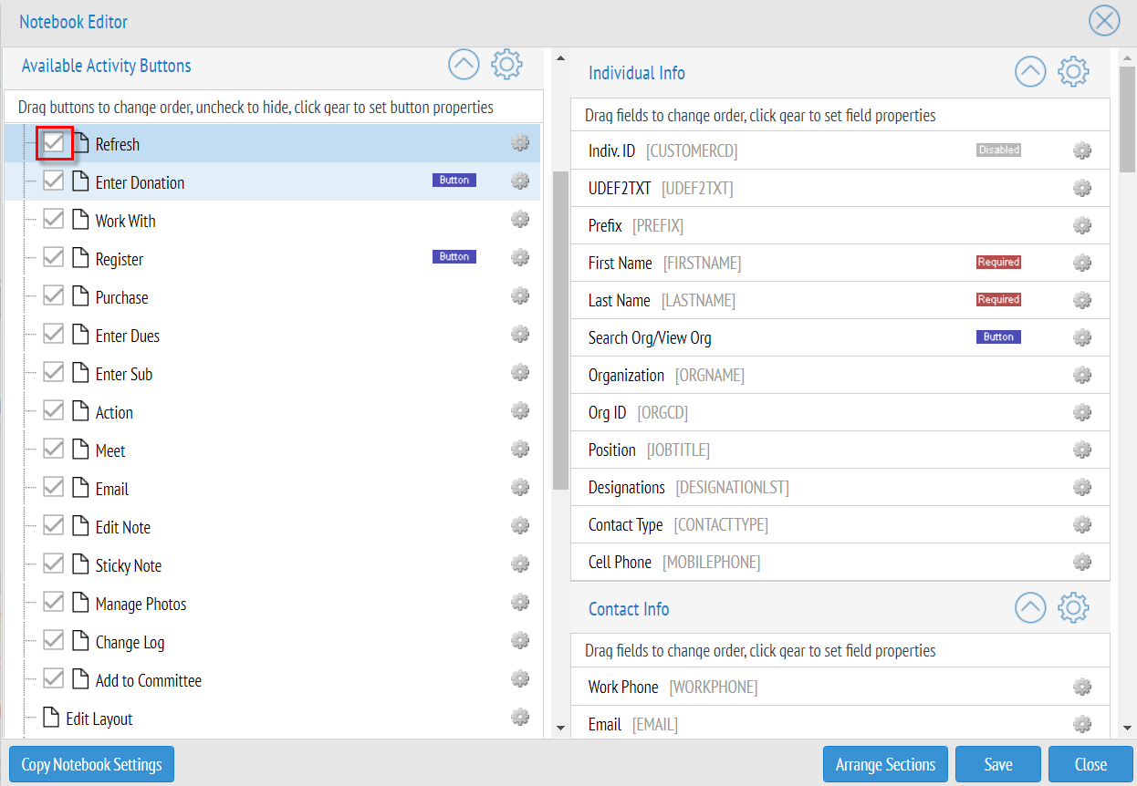This screenshot has width=1137, height=786.
Task: Click the Work With row gear icon
Action: (520, 220)
